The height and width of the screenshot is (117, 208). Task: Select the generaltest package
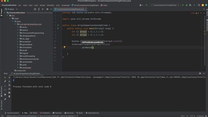[27, 45]
